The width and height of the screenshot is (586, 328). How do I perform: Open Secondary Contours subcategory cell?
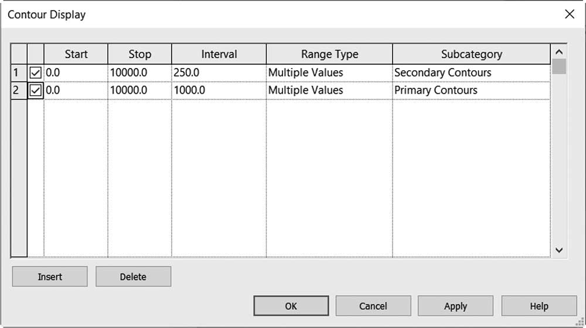[x=471, y=73]
